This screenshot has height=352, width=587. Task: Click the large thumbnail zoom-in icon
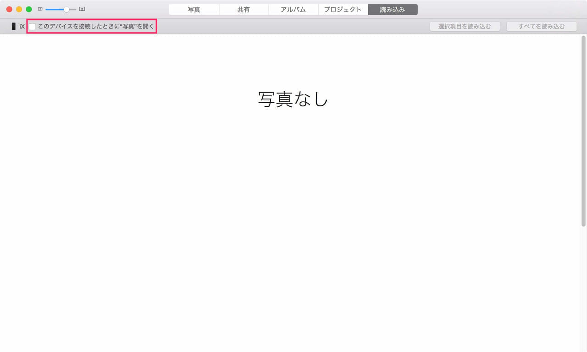pos(82,9)
